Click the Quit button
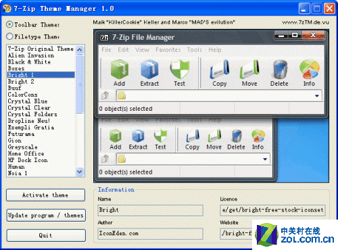Image resolution: width=338 pixels, height=250 pixels. (x=46, y=236)
